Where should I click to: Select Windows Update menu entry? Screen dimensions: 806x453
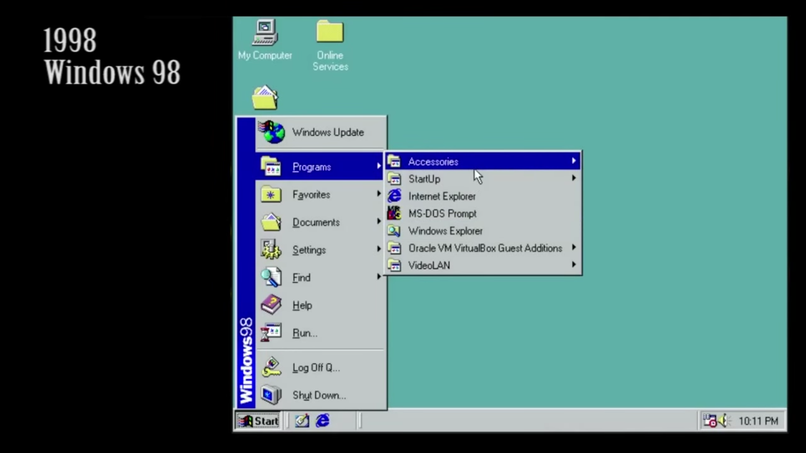coord(321,132)
